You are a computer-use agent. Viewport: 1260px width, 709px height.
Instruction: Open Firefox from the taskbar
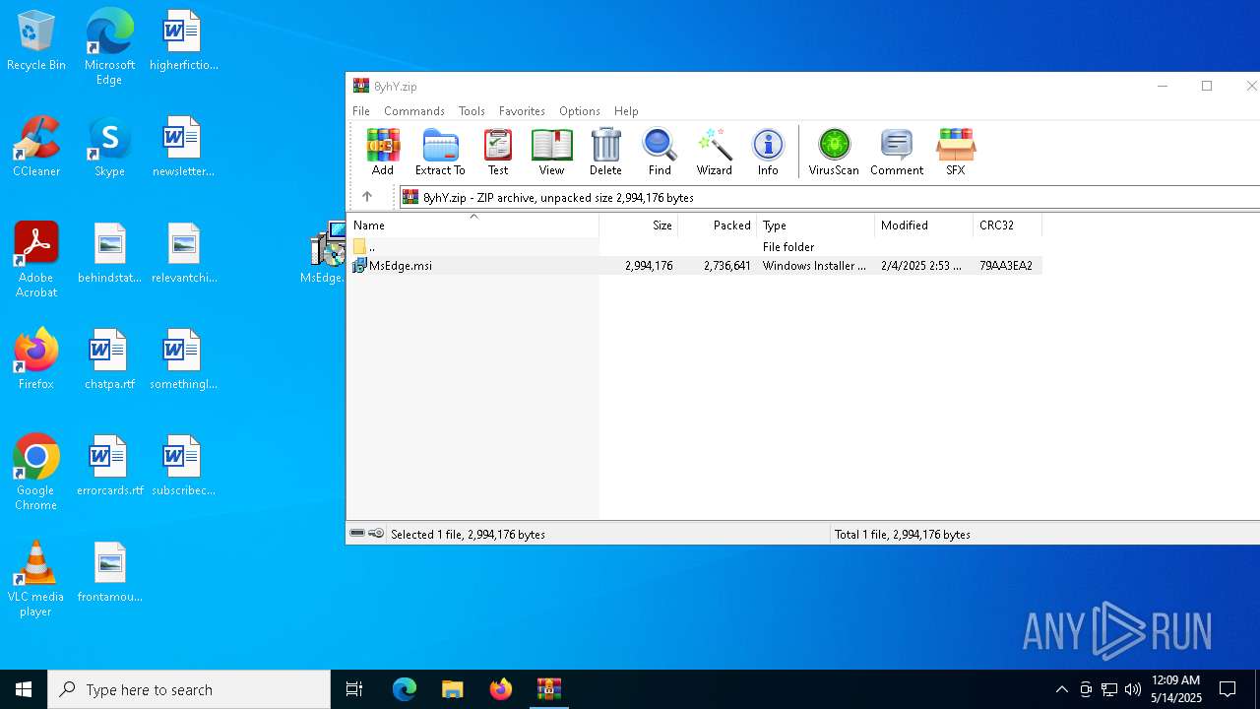(x=501, y=689)
